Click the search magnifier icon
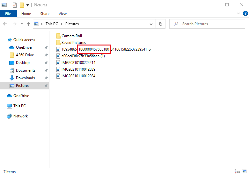This screenshot has height=175, width=249. [176, 24]
